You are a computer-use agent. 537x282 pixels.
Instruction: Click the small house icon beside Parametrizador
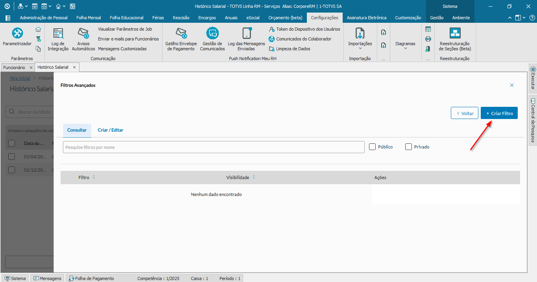tap(38, 29)
